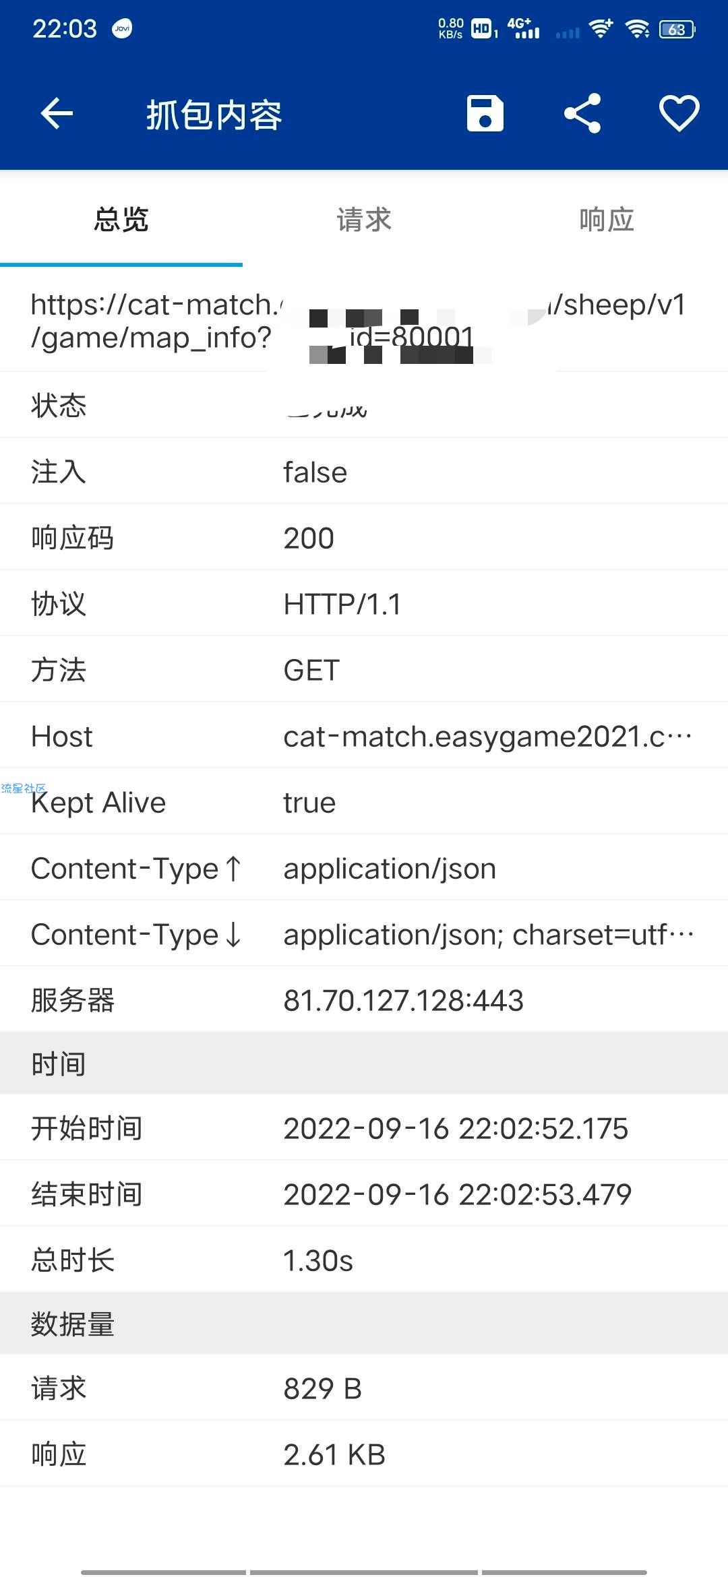Image resolution: width=728 pixels, height=1577 pixels.
Task: Tap the Jovi icon beside the clock
Action: [x=122, y=28]
